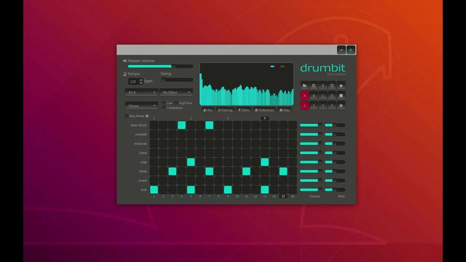Image resolution: width=466 pixels, height=262 pixels.
Task: Click the Tempo metronome icon
Action: 125,74
